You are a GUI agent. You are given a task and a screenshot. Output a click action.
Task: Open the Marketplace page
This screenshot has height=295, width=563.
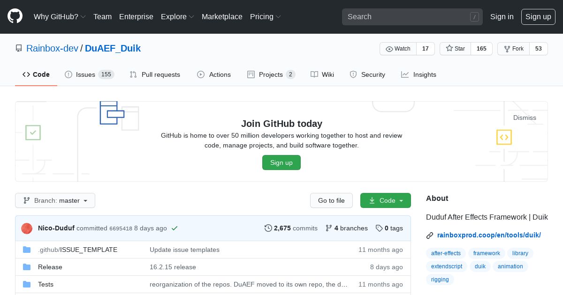pos(222,16)
